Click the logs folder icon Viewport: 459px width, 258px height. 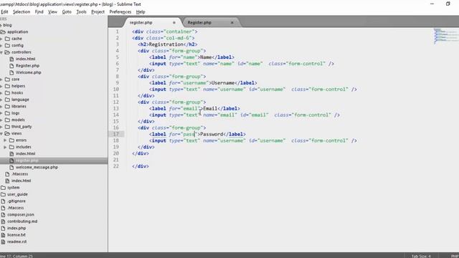pos(8,113)
